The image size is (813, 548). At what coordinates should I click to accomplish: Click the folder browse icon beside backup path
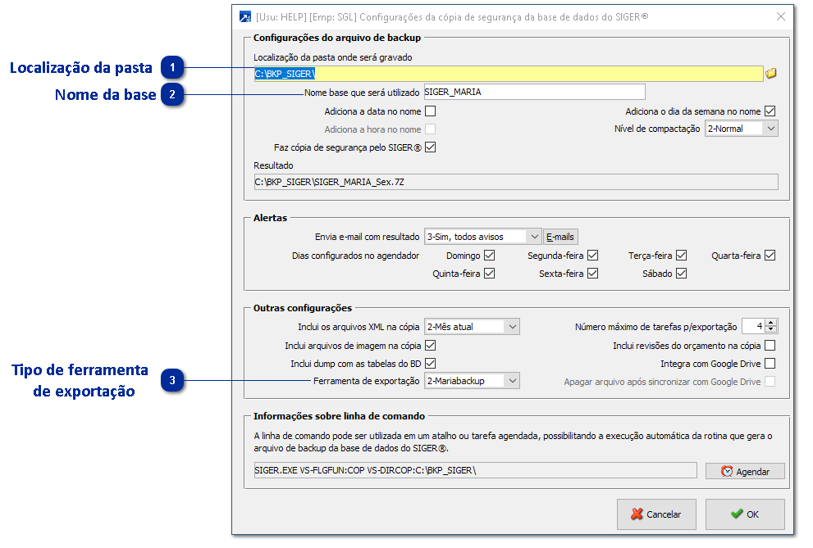point(770,74)
